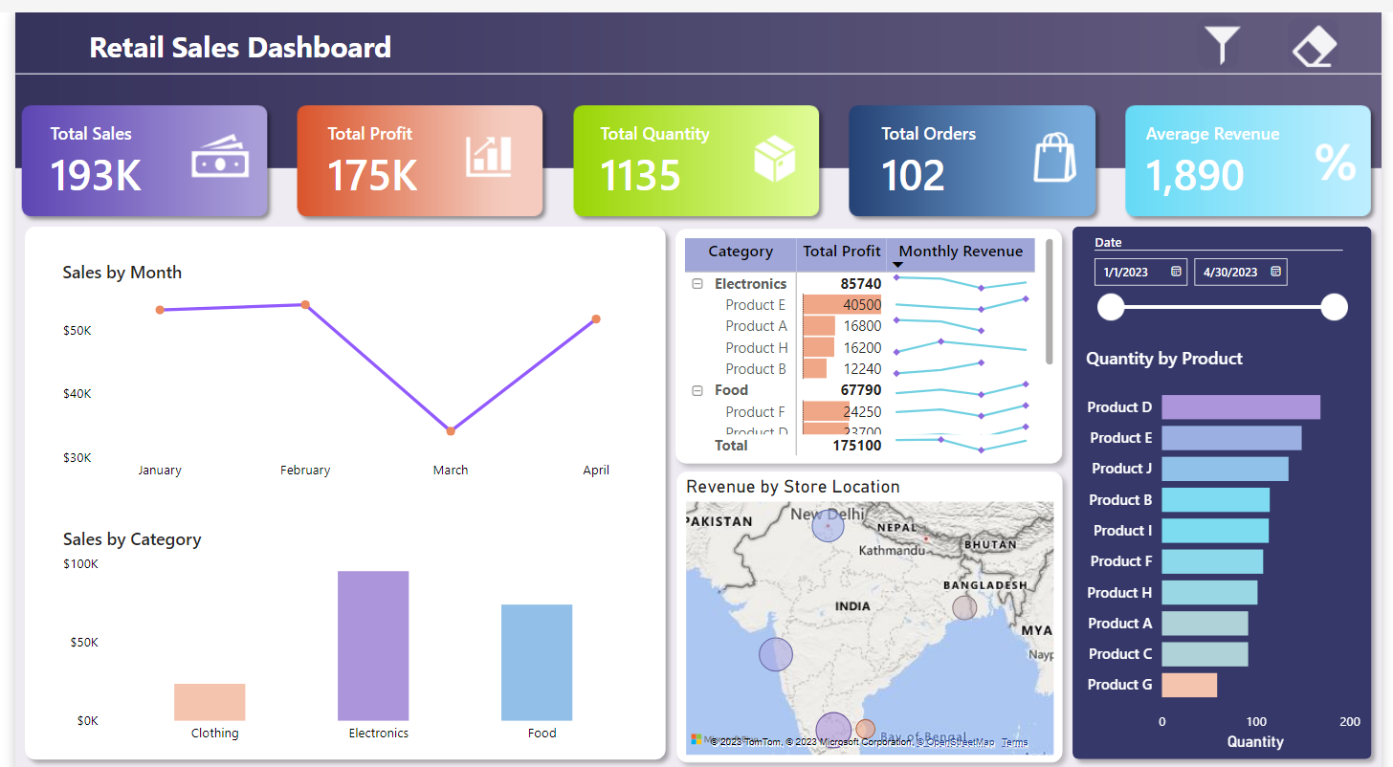Screen dimensions: 1393x767
Task: Open the start date calendar picker icon
Action: click(x=1176, y=273)
